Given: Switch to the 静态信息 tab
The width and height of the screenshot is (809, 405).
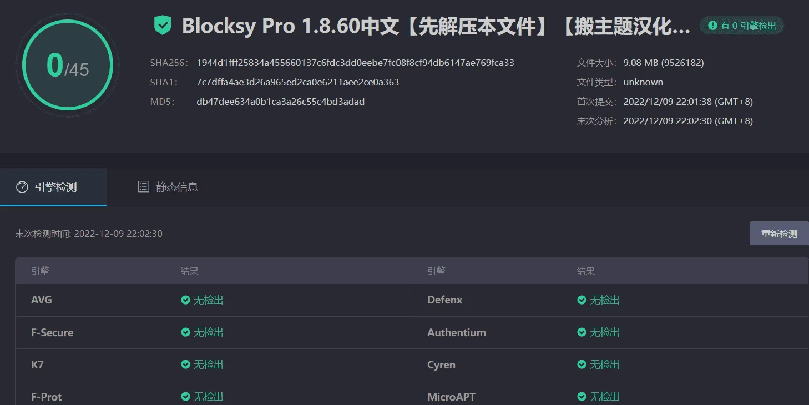Looking at the screenshot, I should (x=168, y=187).
